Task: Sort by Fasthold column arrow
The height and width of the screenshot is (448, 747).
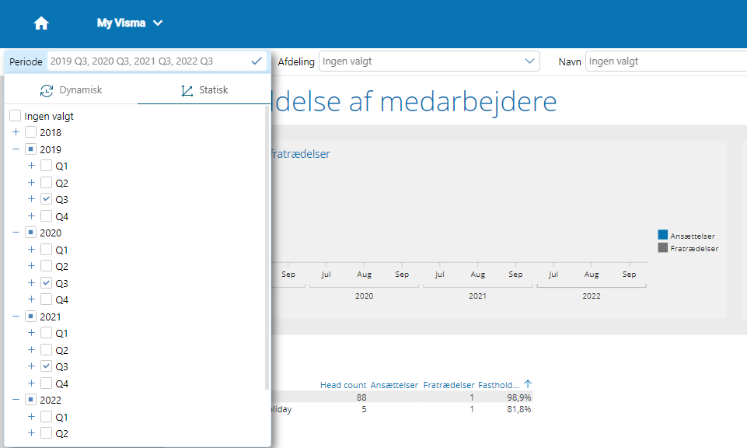Action: (527, 383)
